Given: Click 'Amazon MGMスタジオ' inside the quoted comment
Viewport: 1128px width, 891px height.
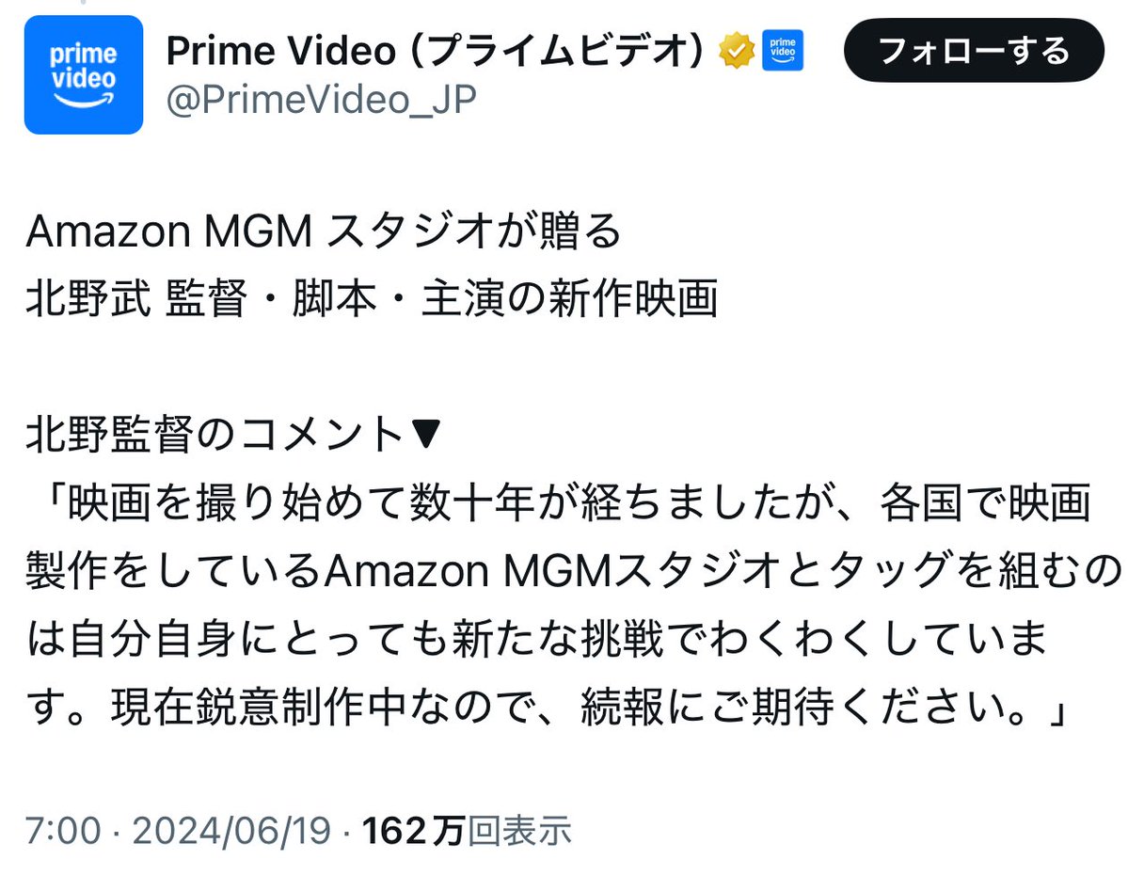Looking at the screenshot, I should tap(552, 571).
